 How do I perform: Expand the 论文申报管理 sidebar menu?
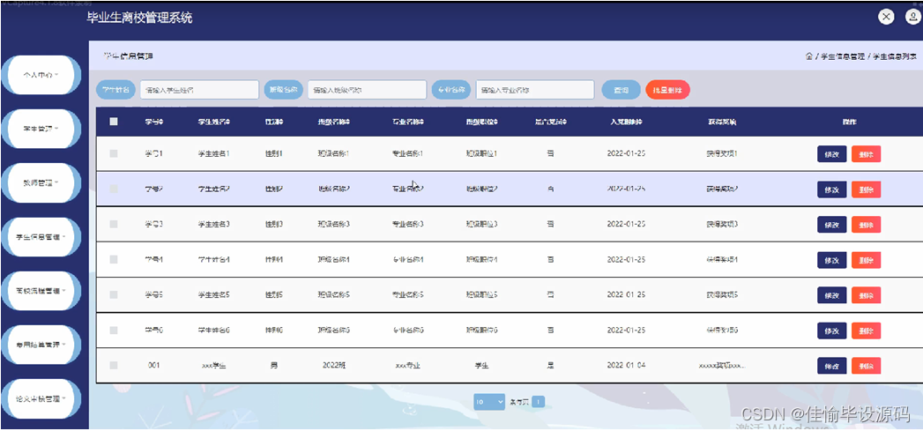41,398
